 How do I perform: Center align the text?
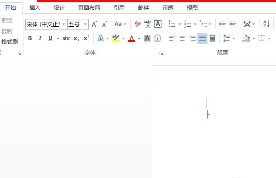click(x=182, y=38)
